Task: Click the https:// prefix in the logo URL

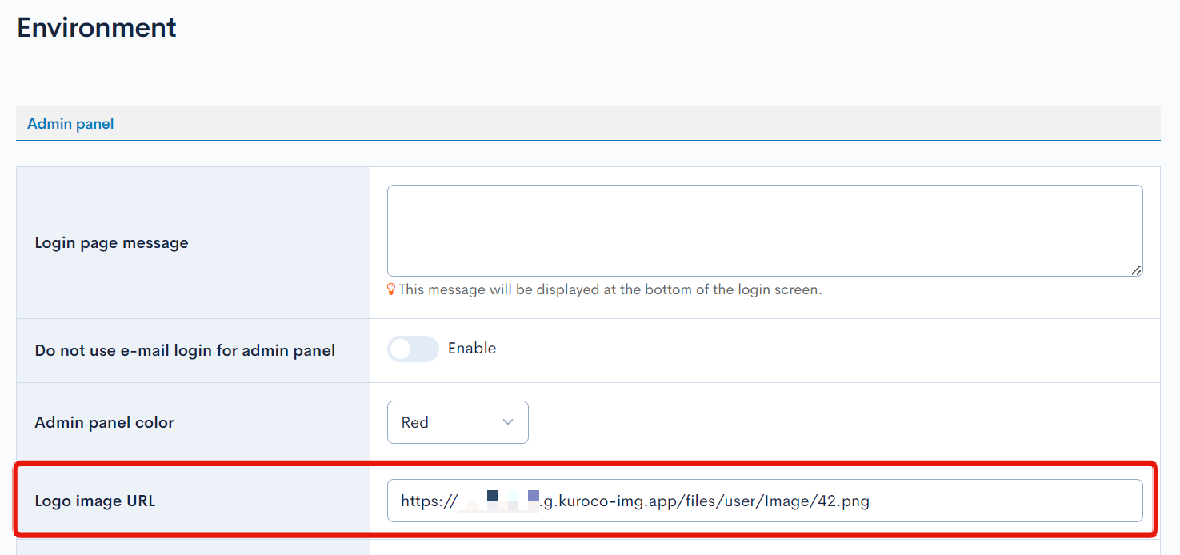Action: 429,501
